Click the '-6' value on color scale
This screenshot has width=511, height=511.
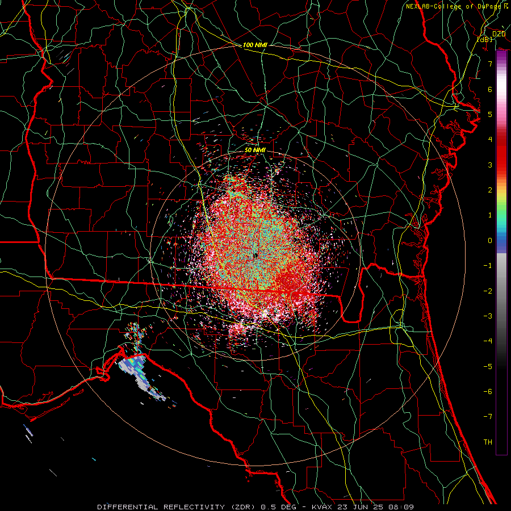click(488, 392)
